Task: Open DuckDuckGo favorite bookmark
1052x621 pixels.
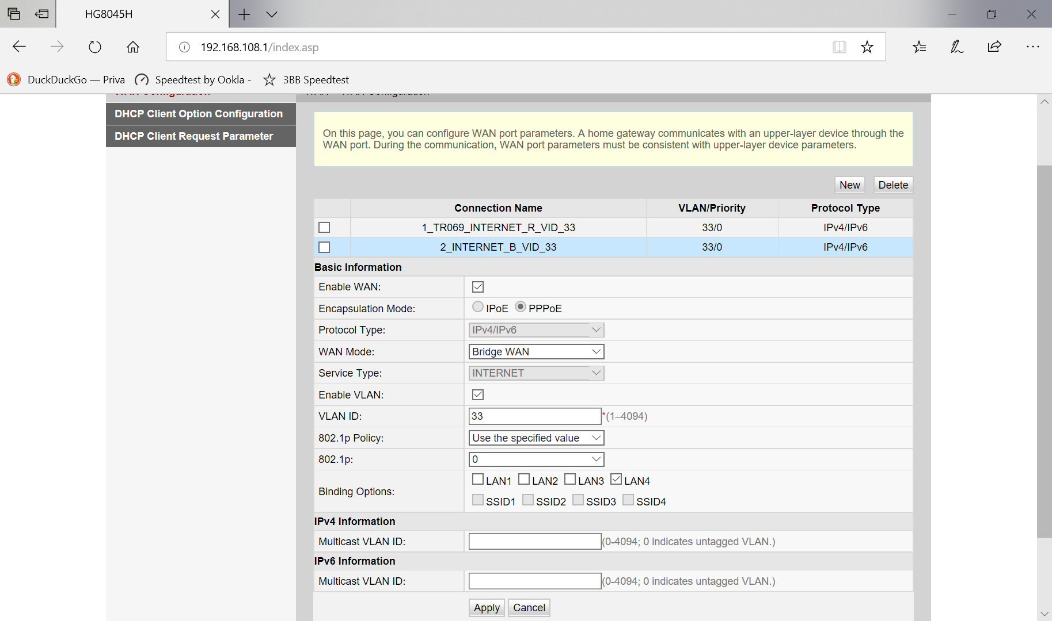Action: [66, 80]
